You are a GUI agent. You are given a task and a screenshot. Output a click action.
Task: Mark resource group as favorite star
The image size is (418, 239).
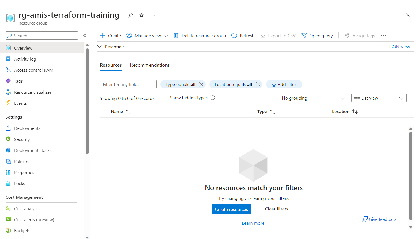pos(142,15)
